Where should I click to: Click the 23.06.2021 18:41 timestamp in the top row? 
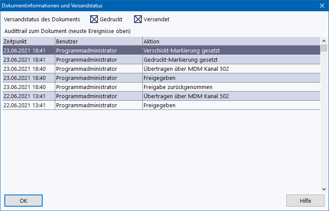click(24, 50)
